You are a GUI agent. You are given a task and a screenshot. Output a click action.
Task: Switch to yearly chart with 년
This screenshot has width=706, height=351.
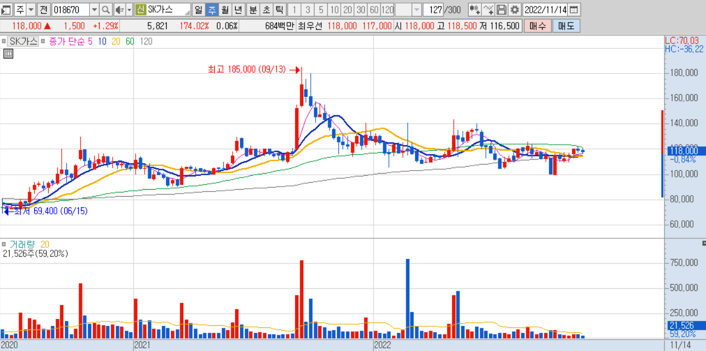click(238, 10)
